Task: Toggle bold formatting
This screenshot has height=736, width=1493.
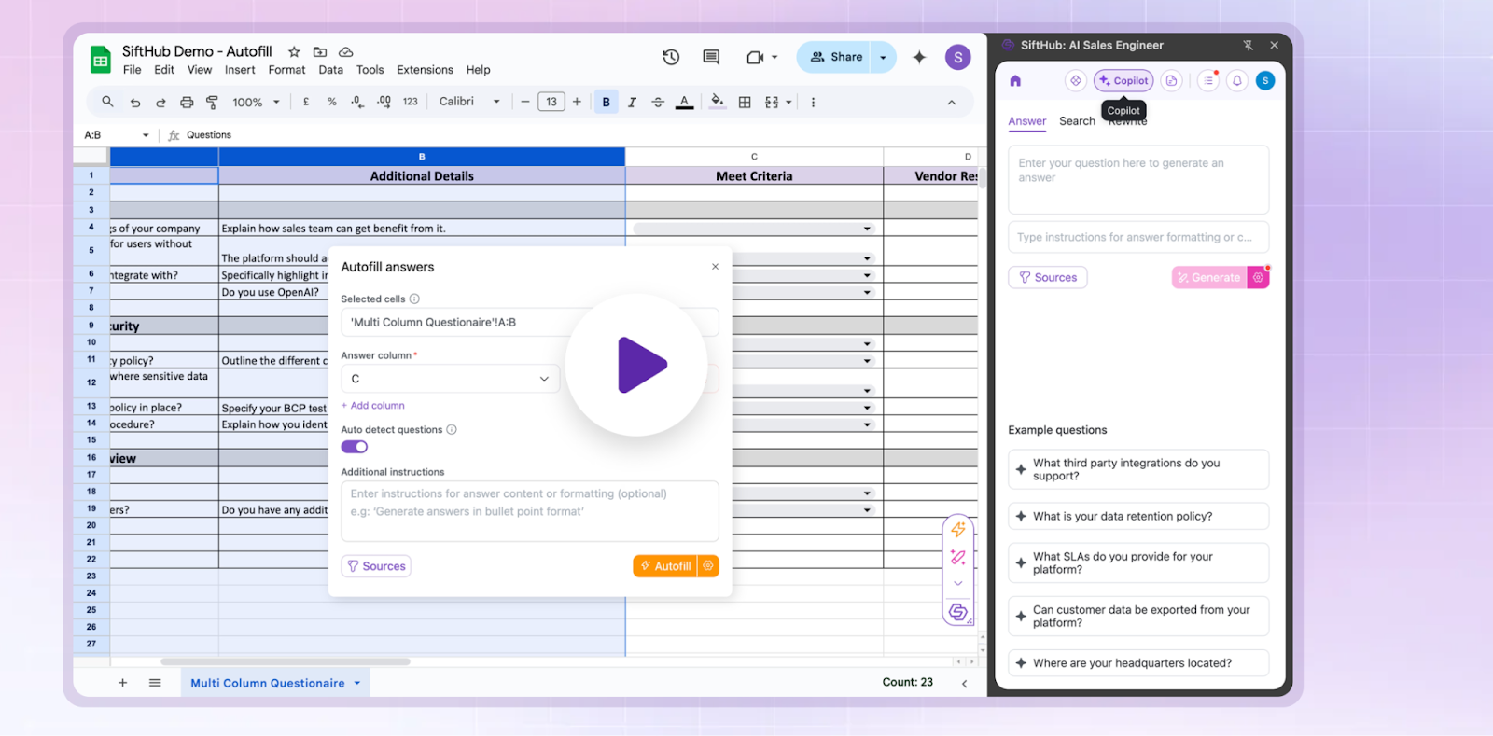Action: click(607, 103)
